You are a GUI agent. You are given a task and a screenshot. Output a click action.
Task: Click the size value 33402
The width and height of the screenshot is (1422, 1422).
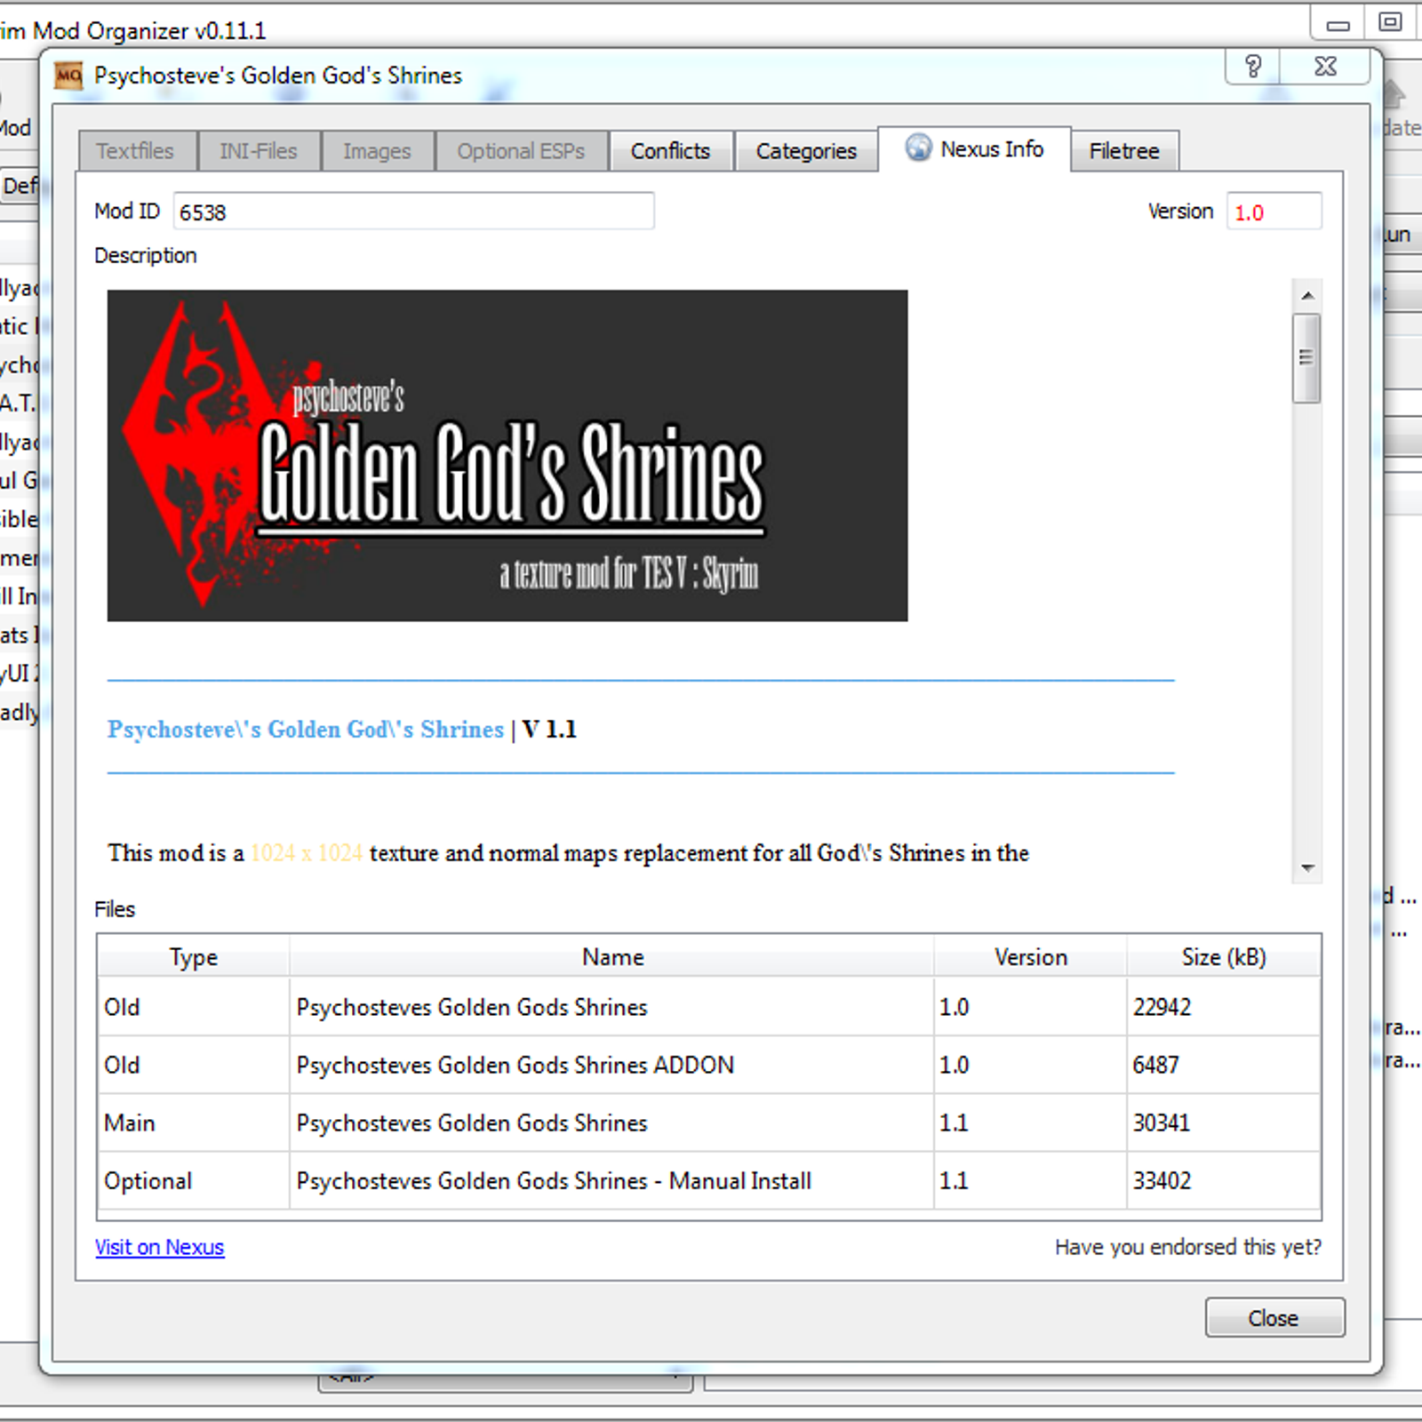(1162, 1180)
